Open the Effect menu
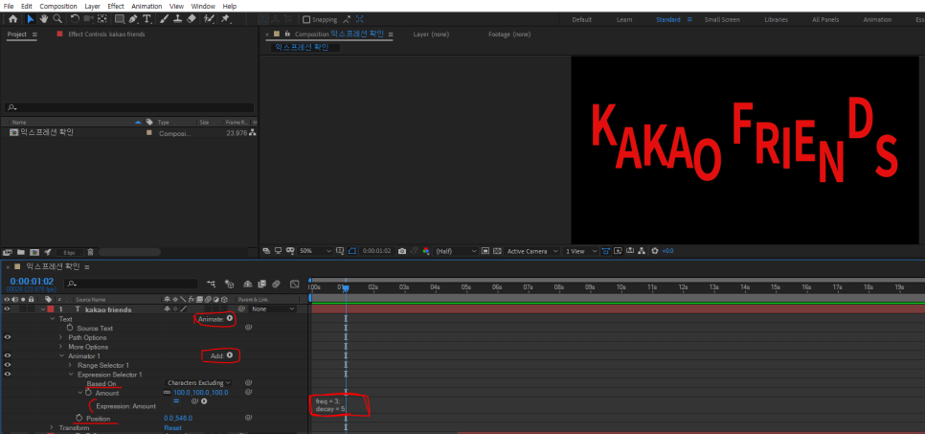This screenshot has height=434, width=925. (116, 6)
